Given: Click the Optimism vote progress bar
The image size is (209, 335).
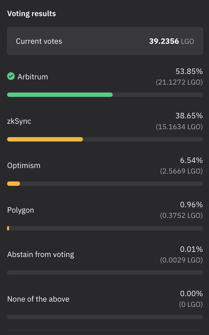Looking at the screenshot, I should point(13,184).
